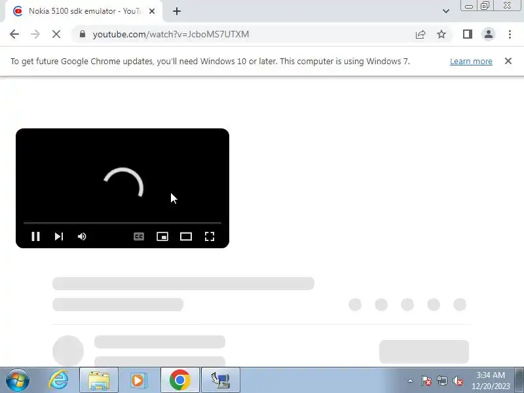Open a new tab
This screenshot has width=524, height=393.
177,11
